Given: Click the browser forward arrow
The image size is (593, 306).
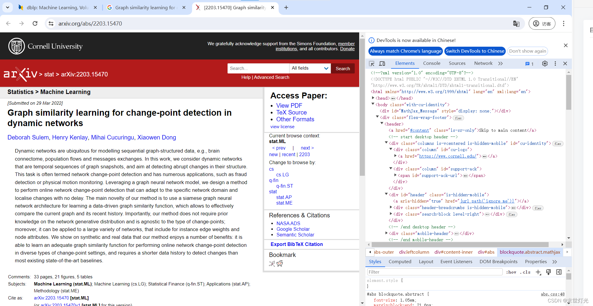Looking at the screenshot, I should [x=21, y=23].
